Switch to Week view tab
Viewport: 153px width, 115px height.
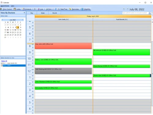(43, 13)
